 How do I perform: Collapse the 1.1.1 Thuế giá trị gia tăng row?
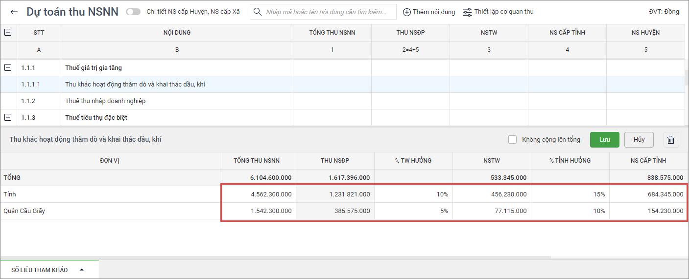[x=8, y=68]
